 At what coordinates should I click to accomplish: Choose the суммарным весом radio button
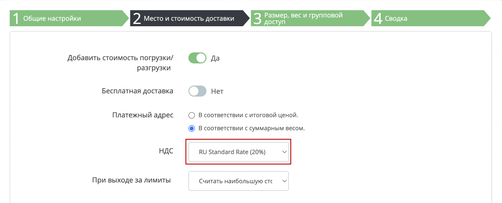192,128
